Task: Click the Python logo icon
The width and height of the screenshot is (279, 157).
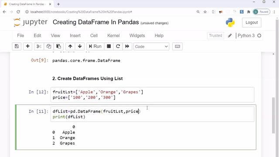Action: 230,23
